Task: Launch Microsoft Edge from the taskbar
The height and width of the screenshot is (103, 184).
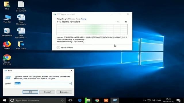Action: 80,100
